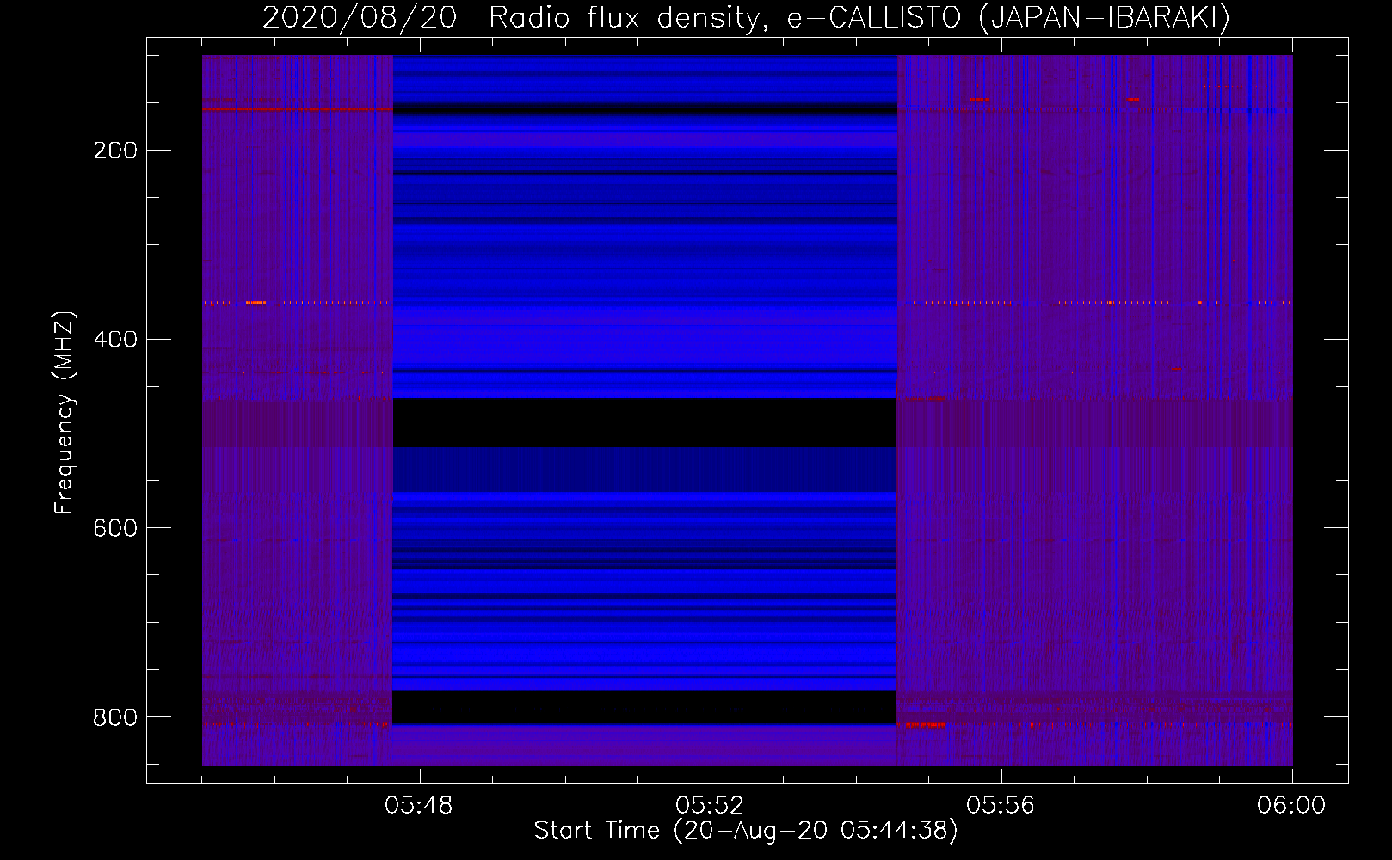
Task: Click the 800 frequency tick label
Action: tap(115, 716)
